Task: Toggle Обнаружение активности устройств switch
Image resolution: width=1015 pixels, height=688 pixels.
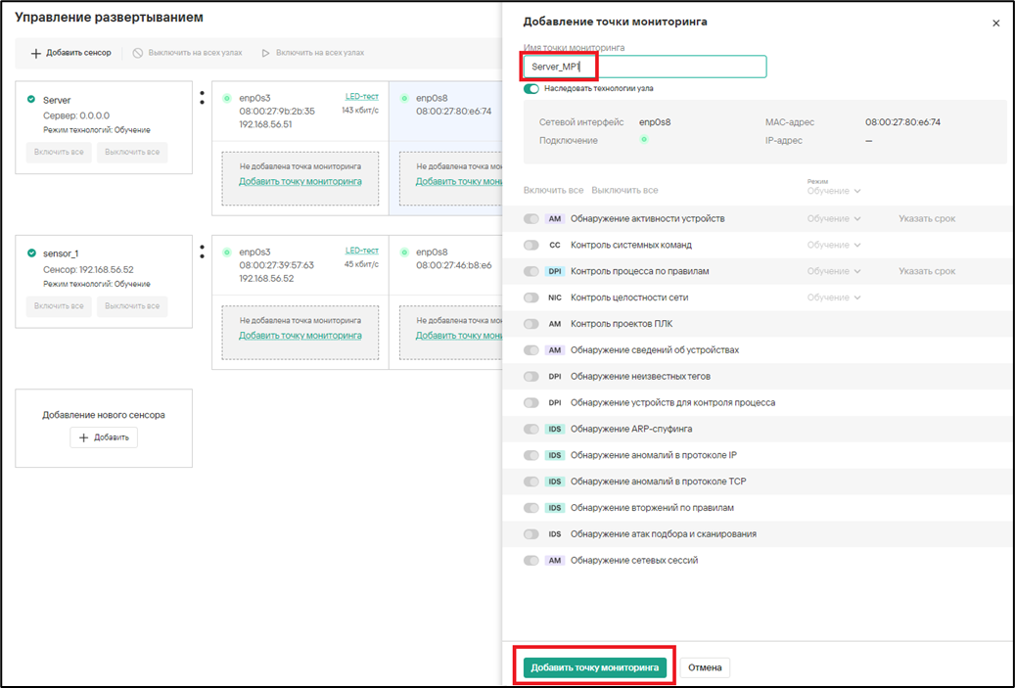Action: point(531,219)
